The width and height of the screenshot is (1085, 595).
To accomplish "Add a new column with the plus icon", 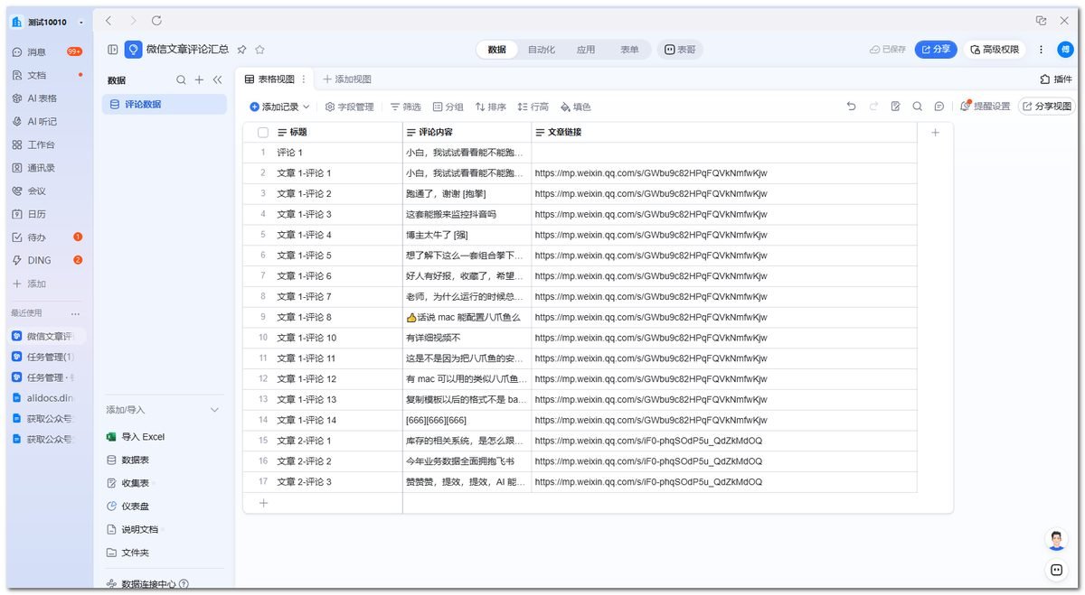I will (x=935, y=133).
